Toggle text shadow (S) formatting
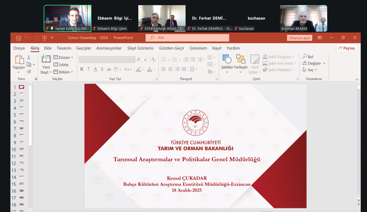 [102, 69]
